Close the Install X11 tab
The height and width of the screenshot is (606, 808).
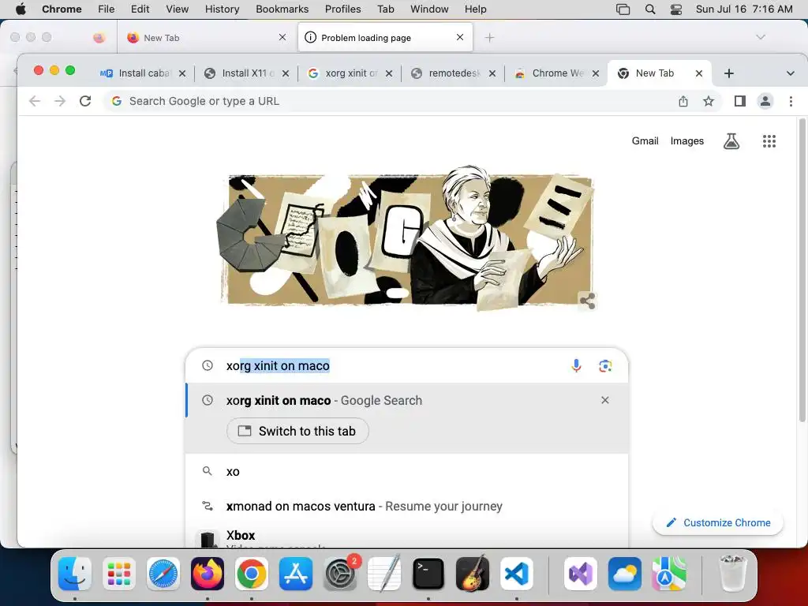pyautogui.click(x=286, y=73)
